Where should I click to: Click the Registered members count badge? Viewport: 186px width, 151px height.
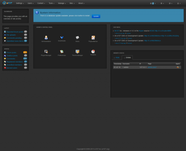coord(26,62)
